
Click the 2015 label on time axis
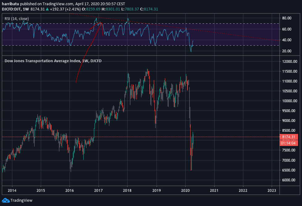pos(41,190)
